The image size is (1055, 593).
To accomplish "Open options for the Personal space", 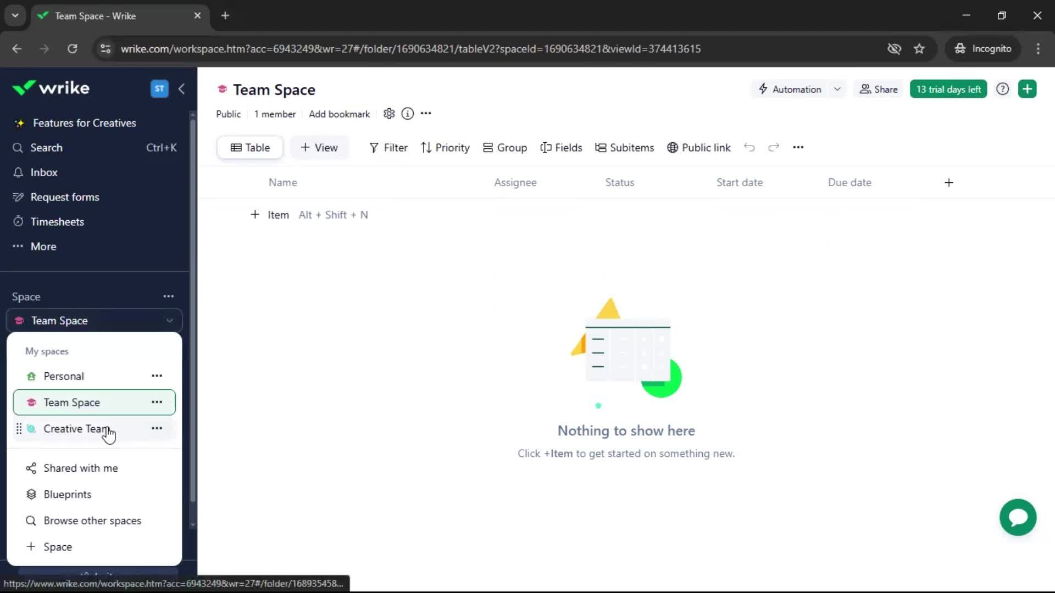I will (157, 376).
